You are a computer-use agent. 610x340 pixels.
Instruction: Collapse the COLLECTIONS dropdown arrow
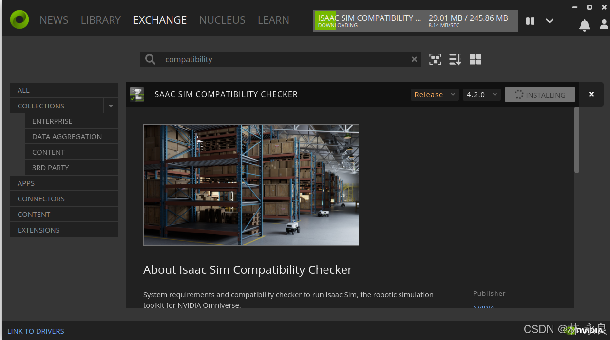pos(111,106)
